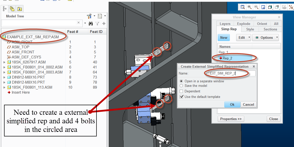
Task: Click the Zoom Out magnifier icon
Action: pos(256,7)
